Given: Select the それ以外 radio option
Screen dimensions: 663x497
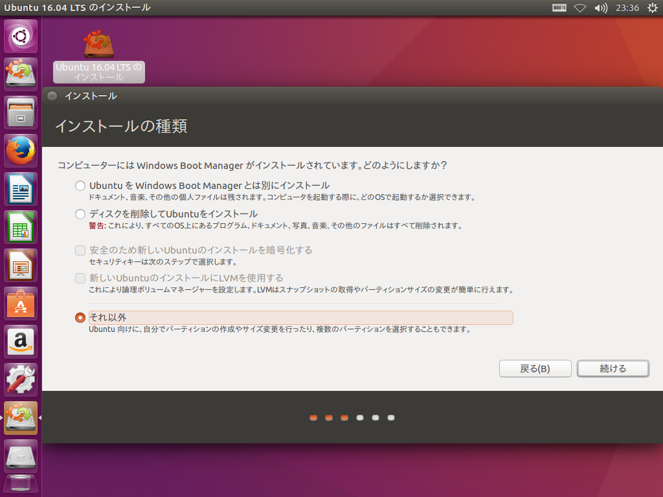Looking at the screenshot, I should click(x=80, y=317).
